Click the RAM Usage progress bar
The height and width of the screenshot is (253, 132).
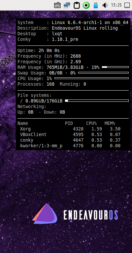(x=115, y=67)
